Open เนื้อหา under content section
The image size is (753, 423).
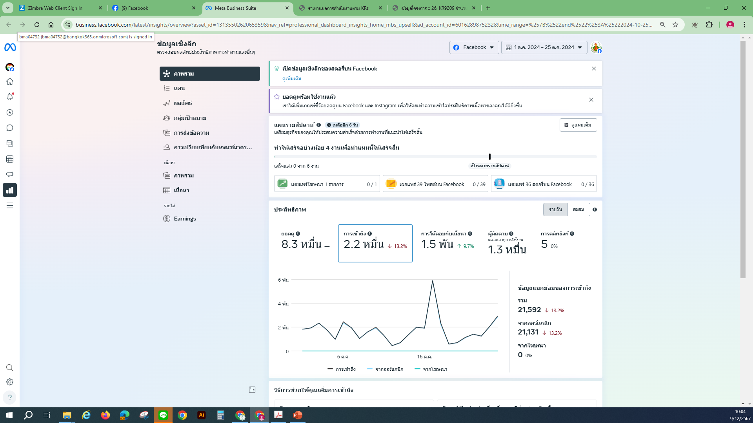(x=210, y=190)
